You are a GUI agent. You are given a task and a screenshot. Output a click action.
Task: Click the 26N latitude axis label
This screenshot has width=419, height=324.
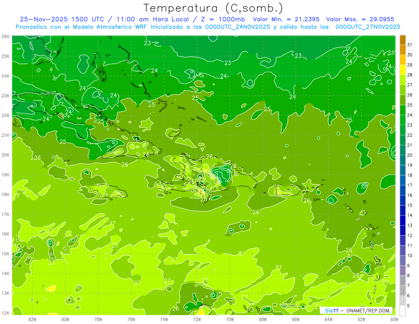5,36
